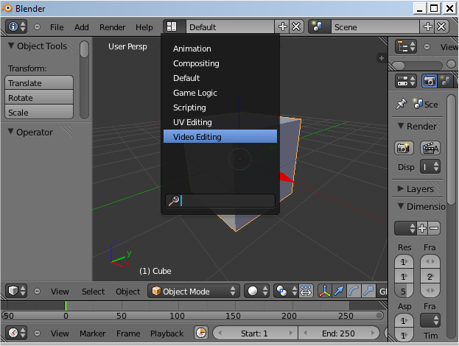Open the render Display dropdown
The image size is (459, 346).
[430, 166]
